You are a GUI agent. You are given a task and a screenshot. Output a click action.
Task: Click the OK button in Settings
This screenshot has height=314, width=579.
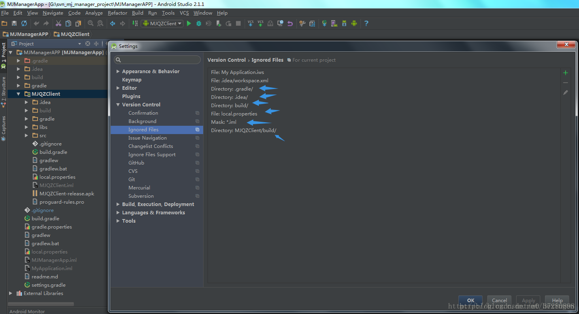[471, 300]
